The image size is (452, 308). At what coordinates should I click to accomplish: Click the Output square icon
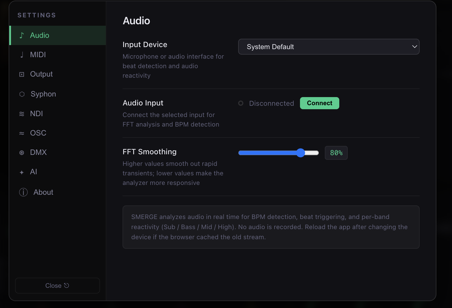tap(22, 74)
